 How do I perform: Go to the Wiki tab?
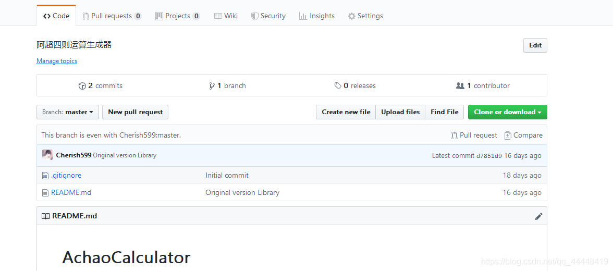pos(226,16)
